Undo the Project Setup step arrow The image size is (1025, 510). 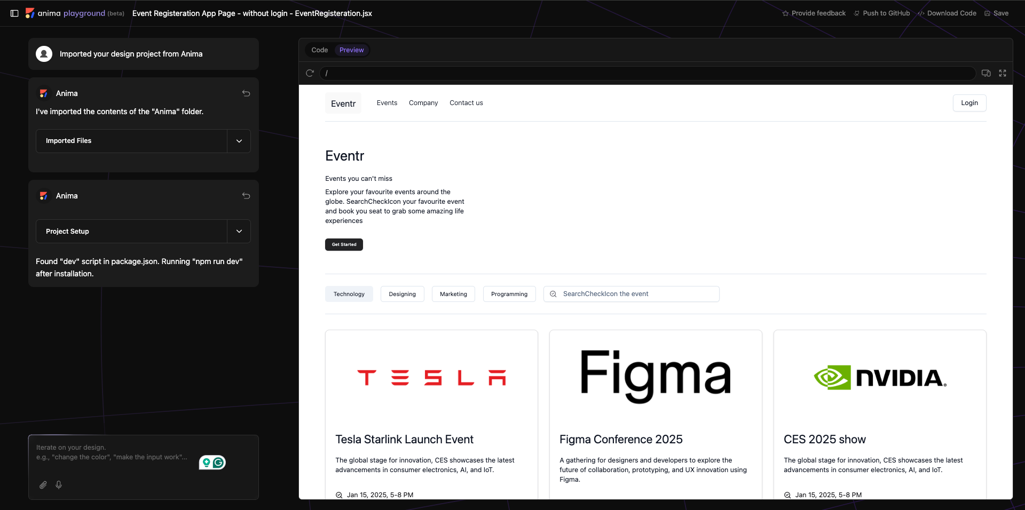[246, 196]
